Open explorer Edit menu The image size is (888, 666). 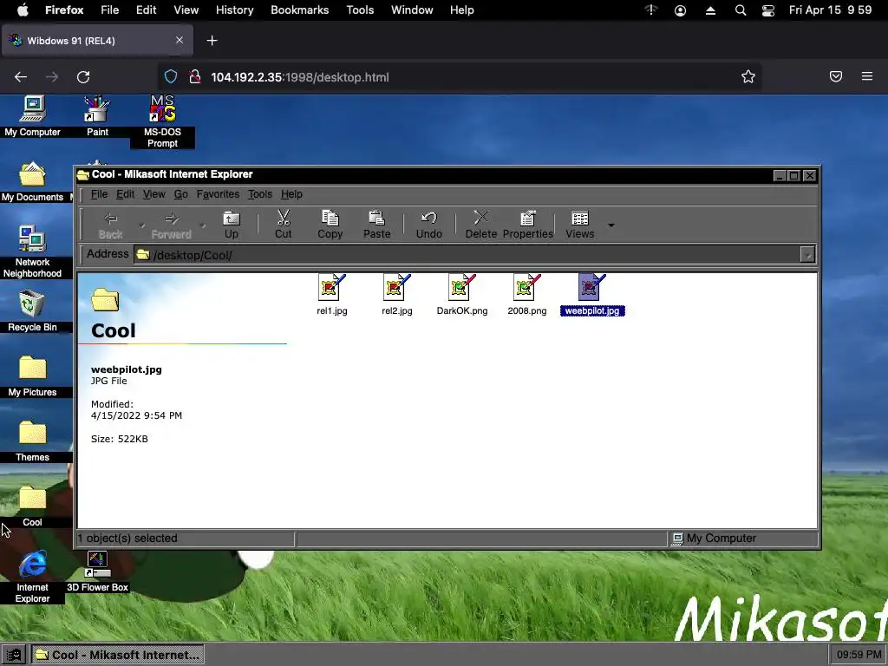125,194
